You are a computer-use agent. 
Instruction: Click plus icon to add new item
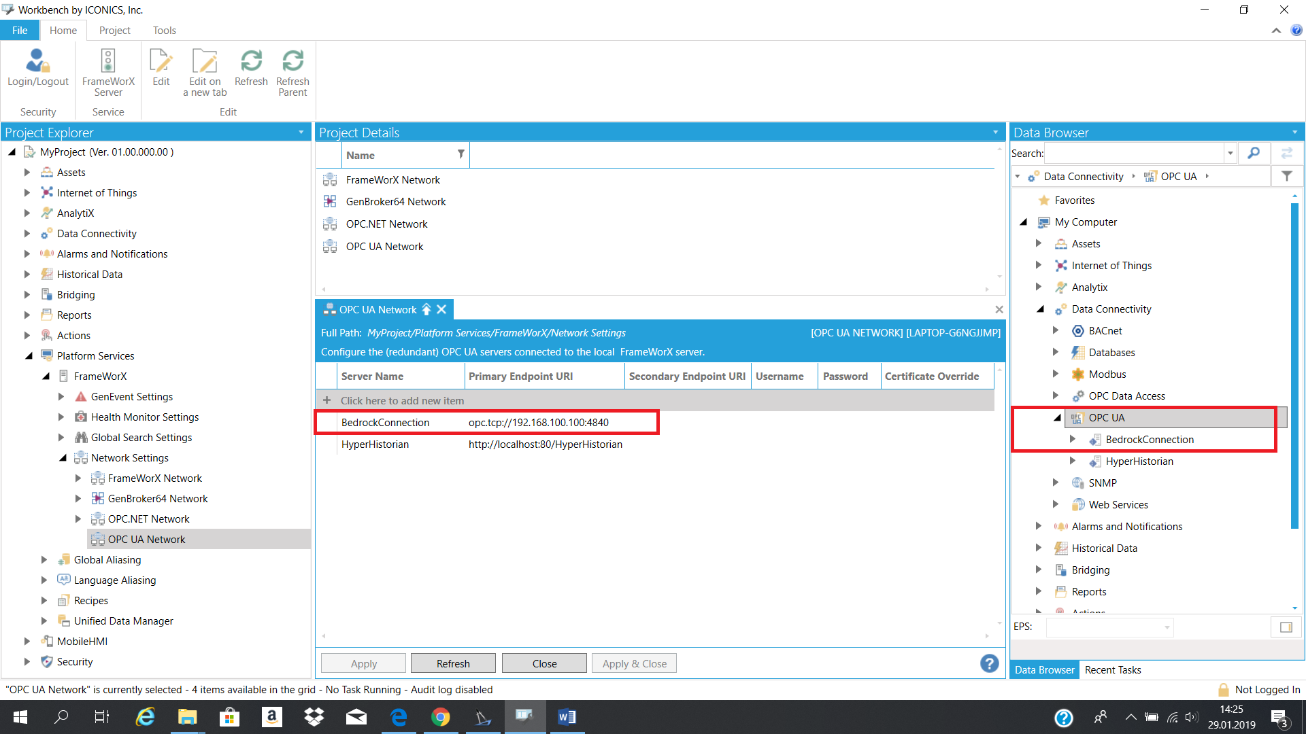pyautogui.click(x=326, y=400)
